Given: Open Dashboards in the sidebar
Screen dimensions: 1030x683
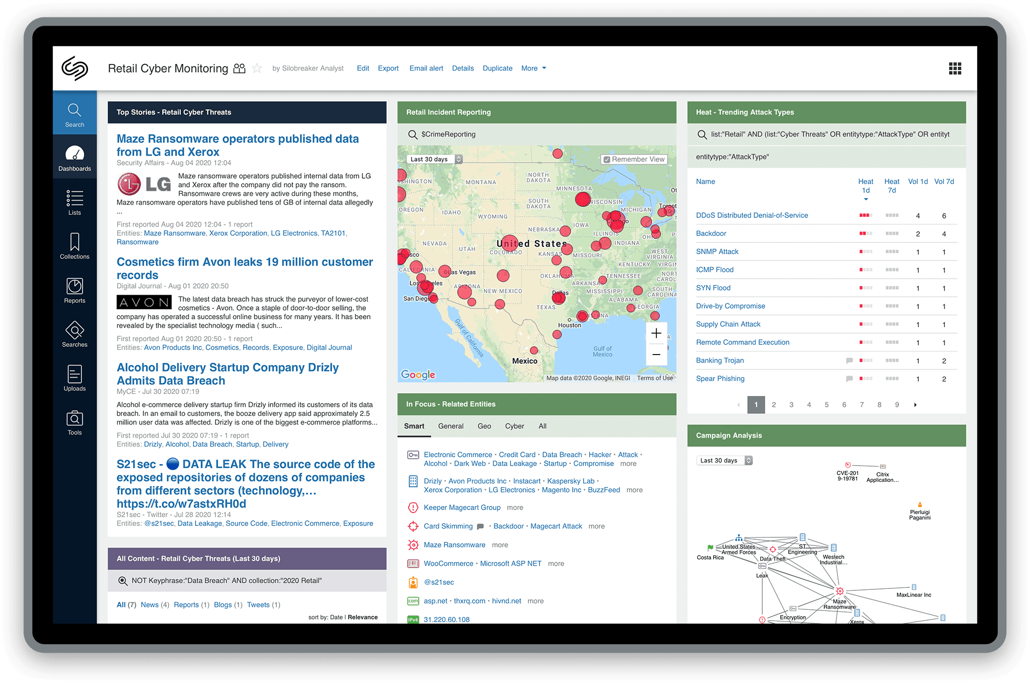Looking at the screenshot, I should (75, 158).
